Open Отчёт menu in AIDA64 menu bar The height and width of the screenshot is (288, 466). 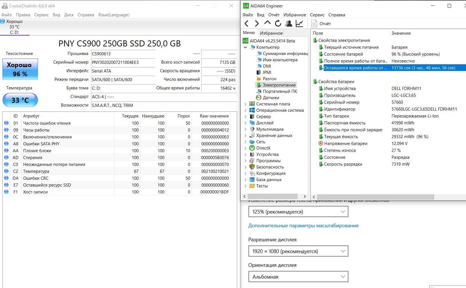coord(274,15)
